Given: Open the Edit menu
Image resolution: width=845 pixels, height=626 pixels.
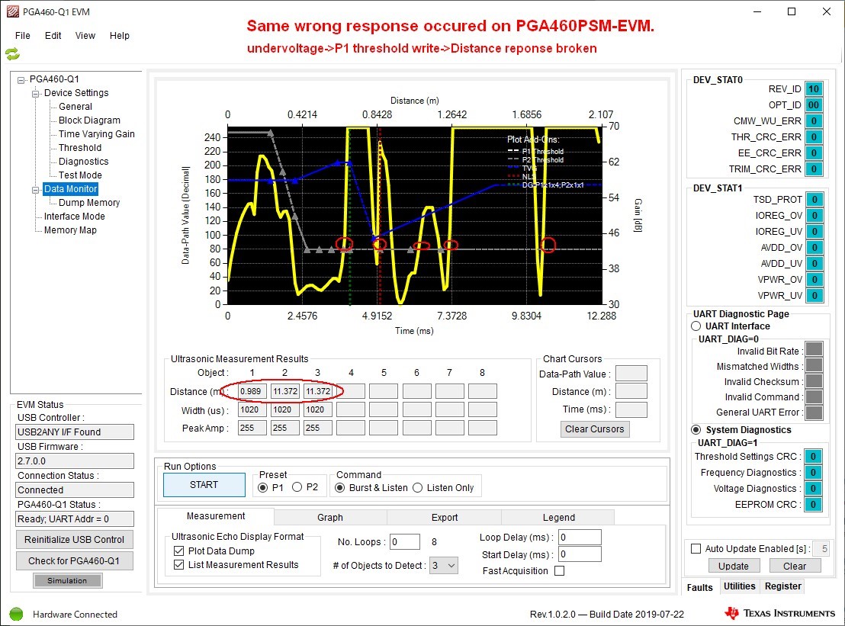Looking at the screenshot, I should [53, 36].
